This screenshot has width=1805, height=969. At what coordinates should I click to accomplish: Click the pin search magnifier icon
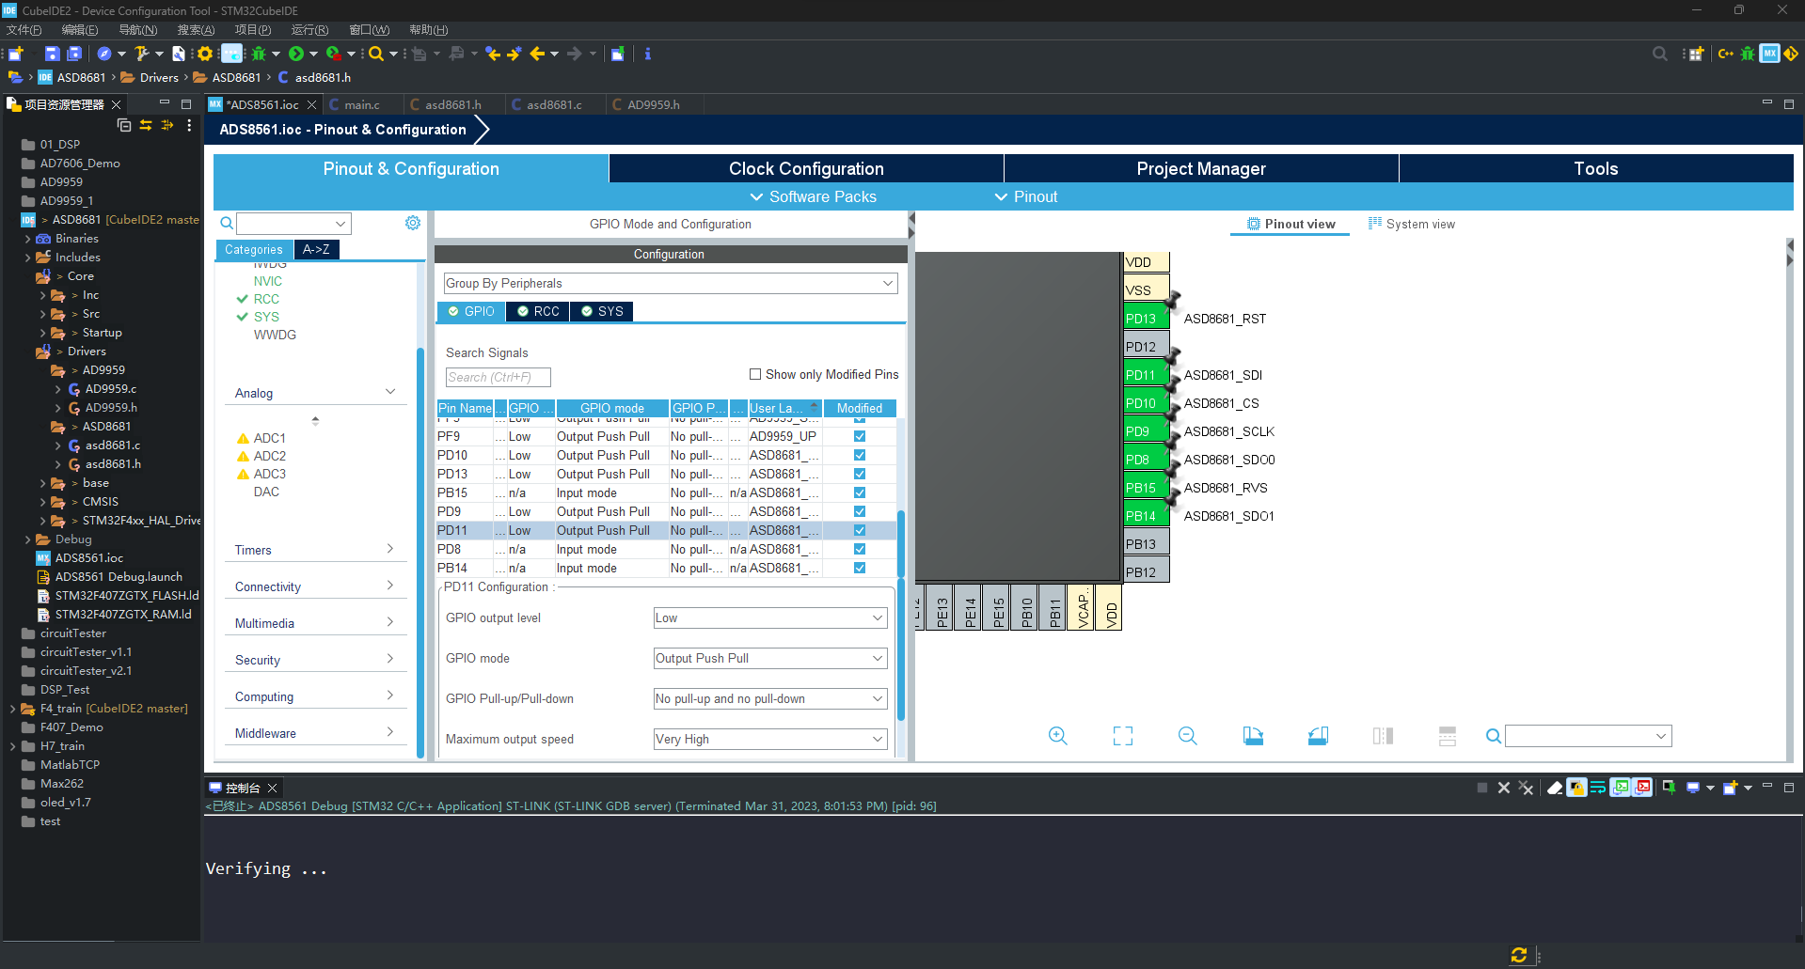click(1493, 736)
